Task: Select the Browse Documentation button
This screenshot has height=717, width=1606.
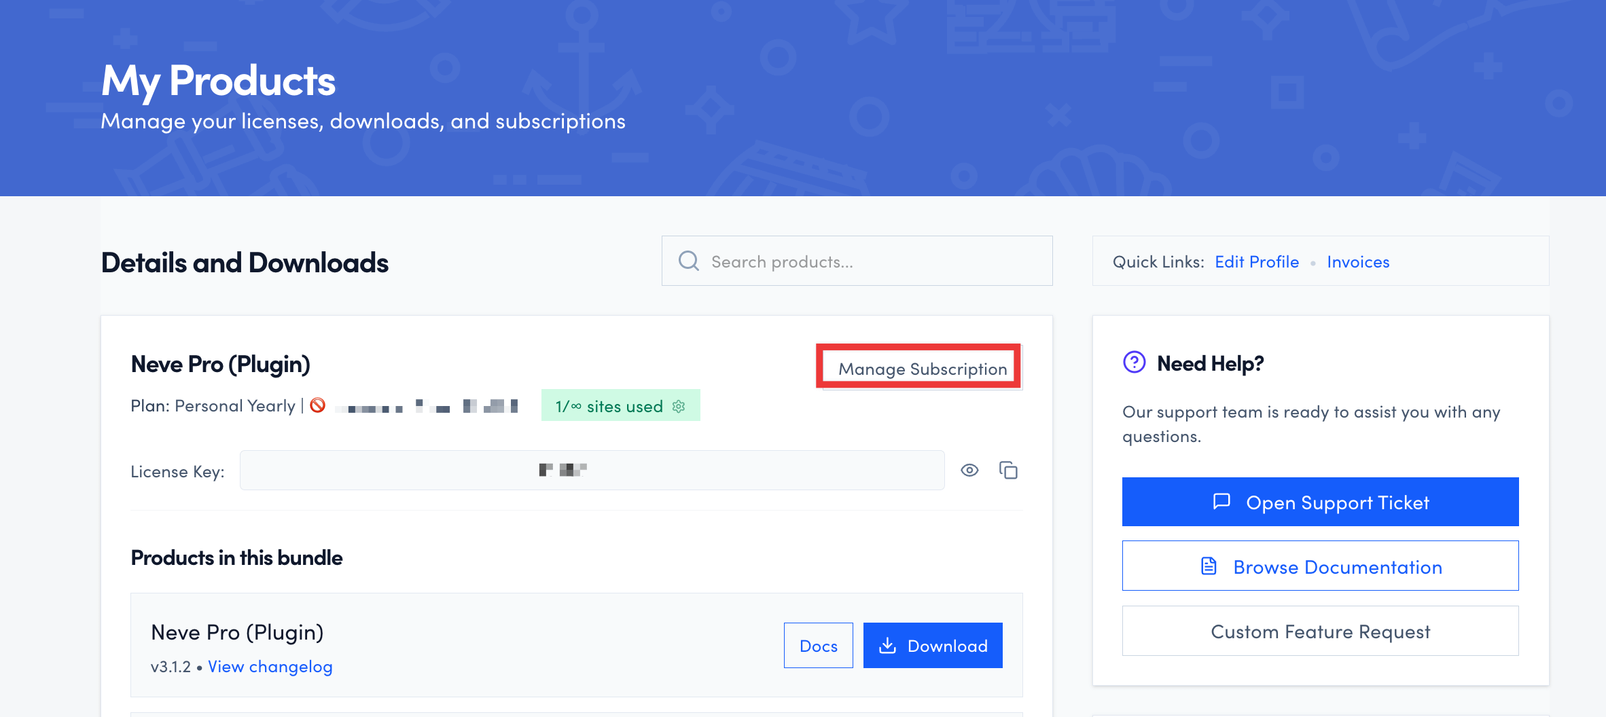Action: 1320,566
